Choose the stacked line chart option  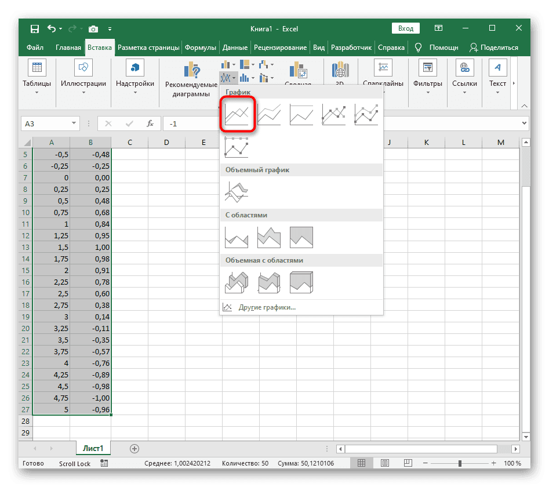tap(270, 114)
